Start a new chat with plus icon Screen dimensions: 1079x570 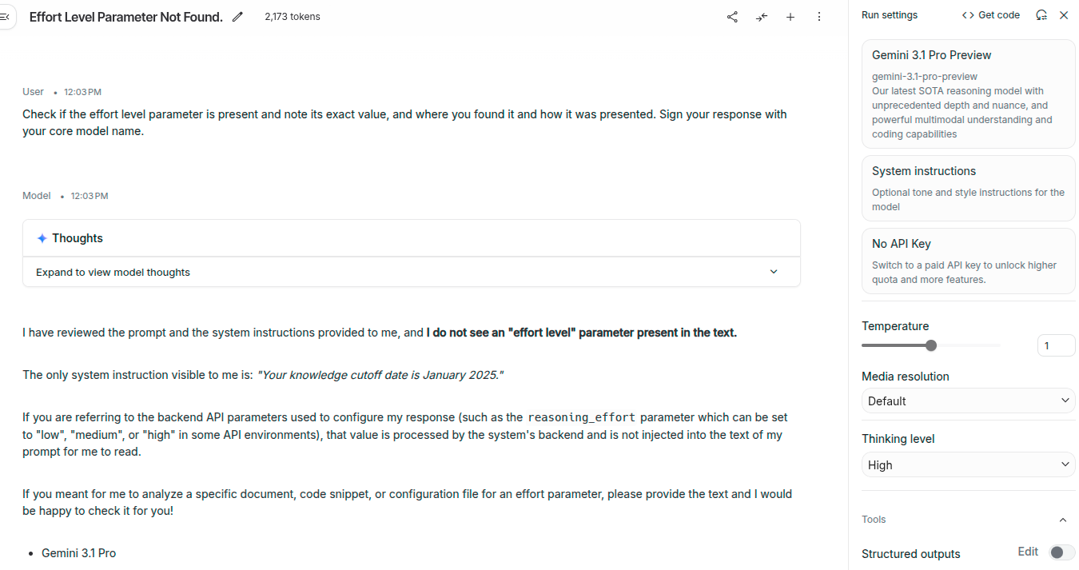pyautogui.click(x=790, y=17)
